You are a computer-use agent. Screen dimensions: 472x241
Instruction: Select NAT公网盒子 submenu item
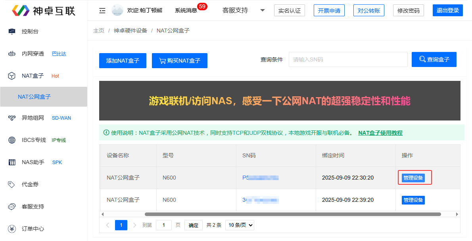(34, 97)
